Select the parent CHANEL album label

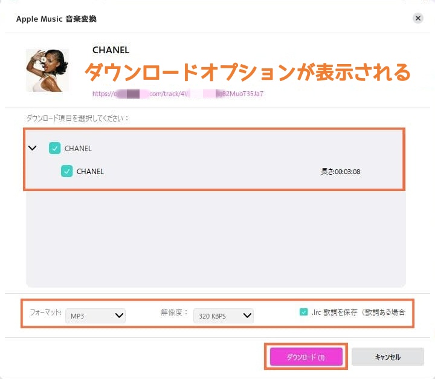point(78,148)
